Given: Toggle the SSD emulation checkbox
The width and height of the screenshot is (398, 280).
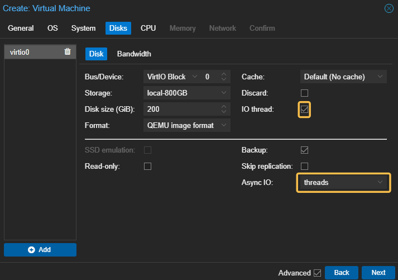Looking at the screenshot, I should (147, 150).
